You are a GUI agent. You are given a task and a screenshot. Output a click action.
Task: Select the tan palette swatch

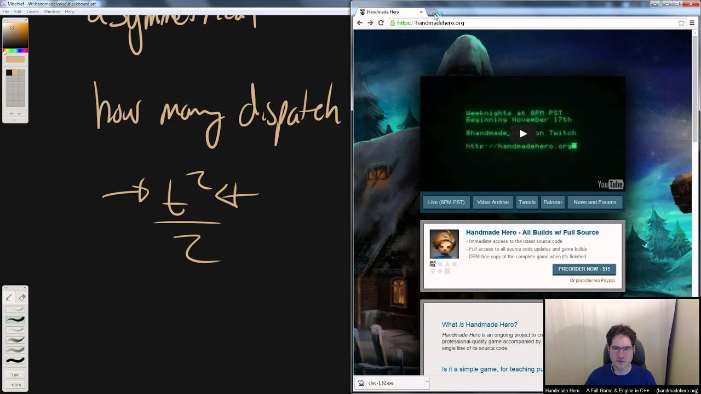(15, 73)
